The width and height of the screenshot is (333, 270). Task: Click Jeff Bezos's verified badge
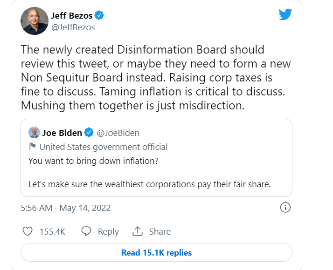pyautogui.click(x=99, y=15)
